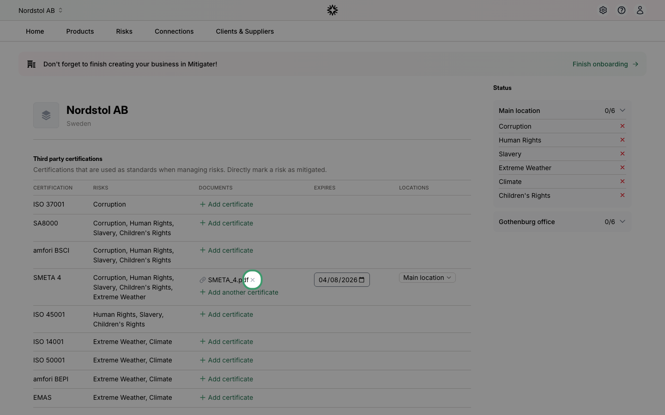Click the Mitigater star logo
This screenshot has width=665, height=415.
tap(332, 10)
